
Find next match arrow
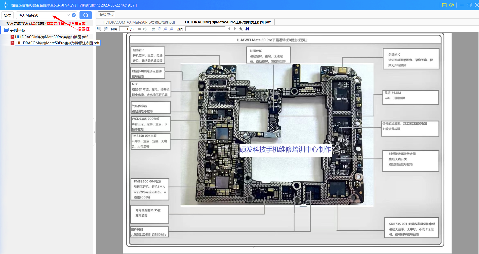tap(235, 29)
